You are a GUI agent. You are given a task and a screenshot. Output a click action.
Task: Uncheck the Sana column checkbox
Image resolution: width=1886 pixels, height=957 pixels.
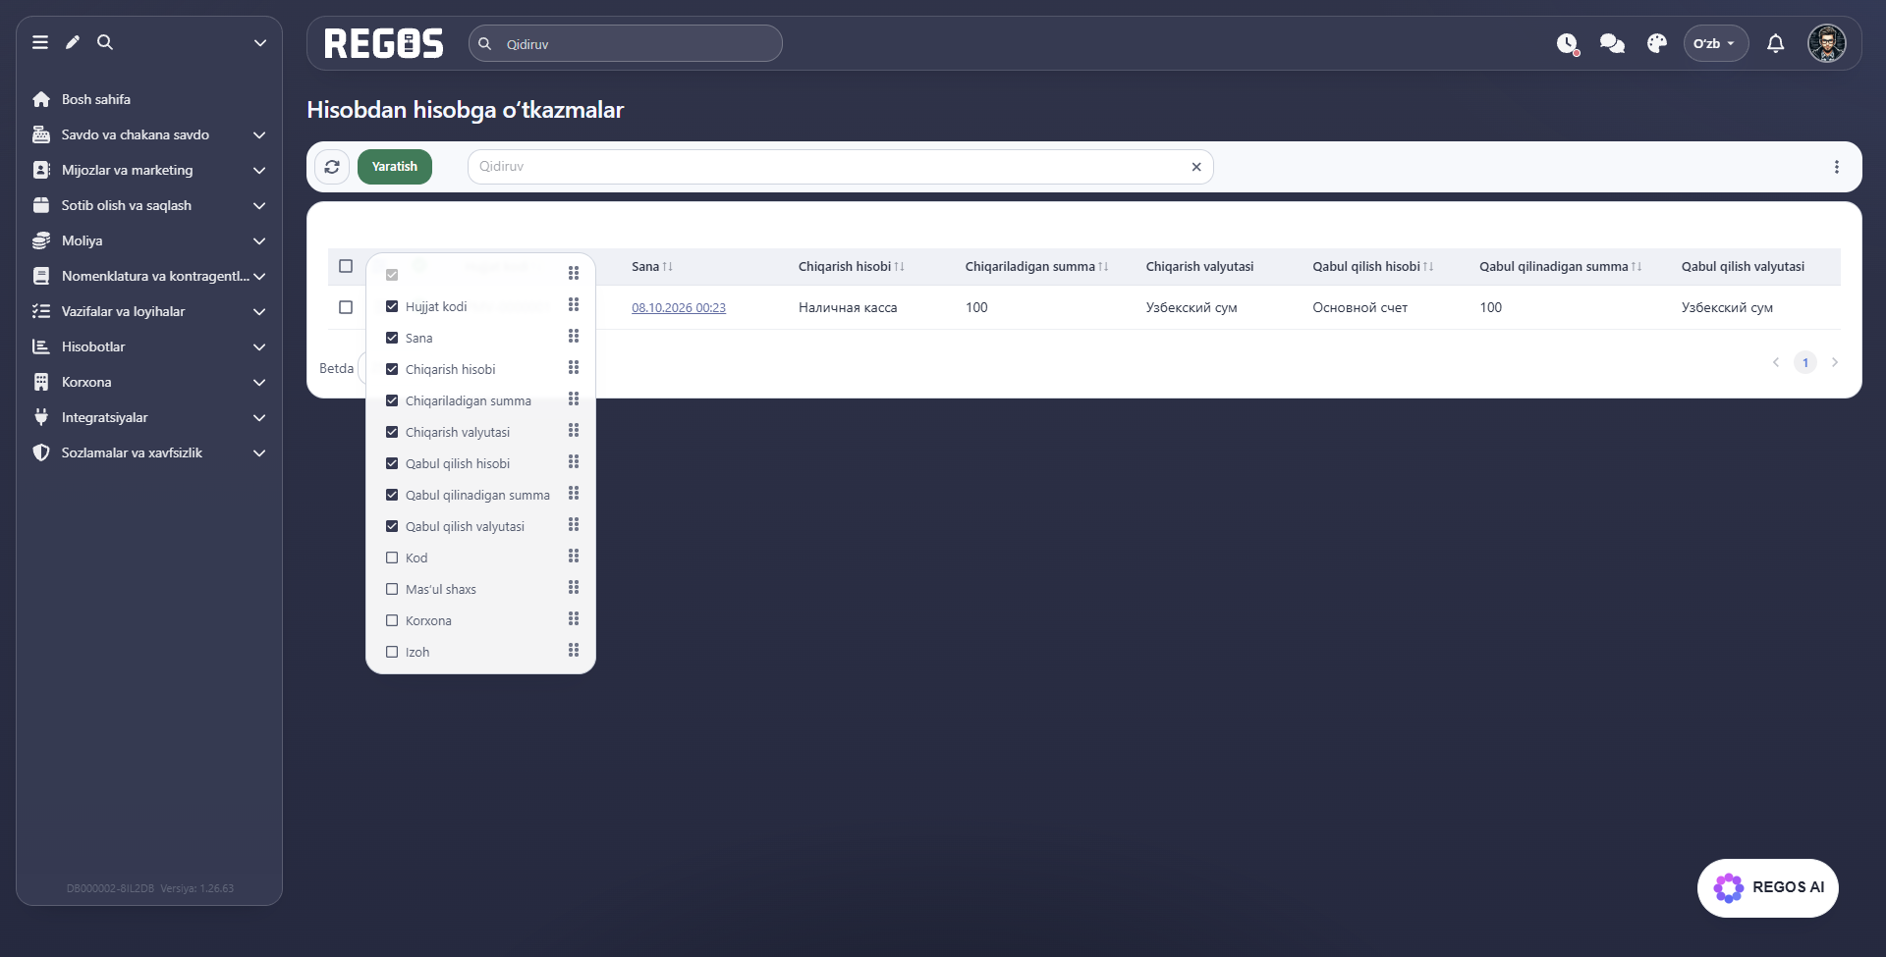click(392, 338)
